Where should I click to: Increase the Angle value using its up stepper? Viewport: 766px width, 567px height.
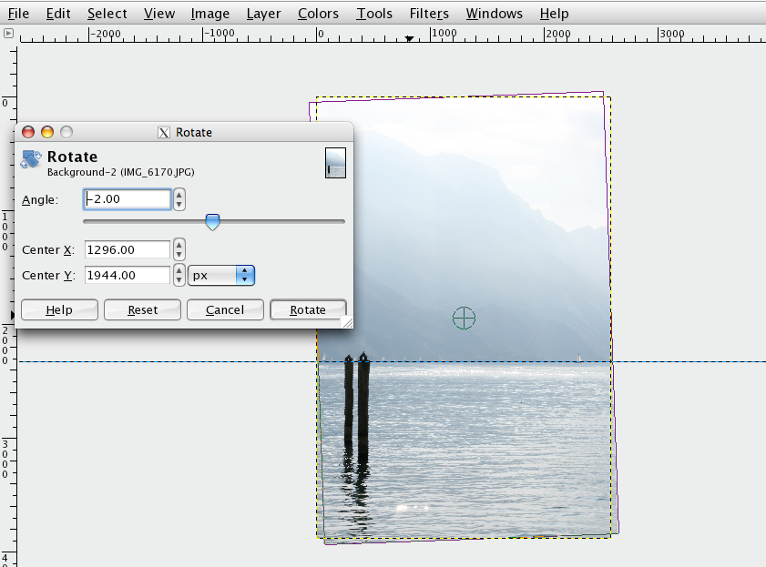[179, 194]
